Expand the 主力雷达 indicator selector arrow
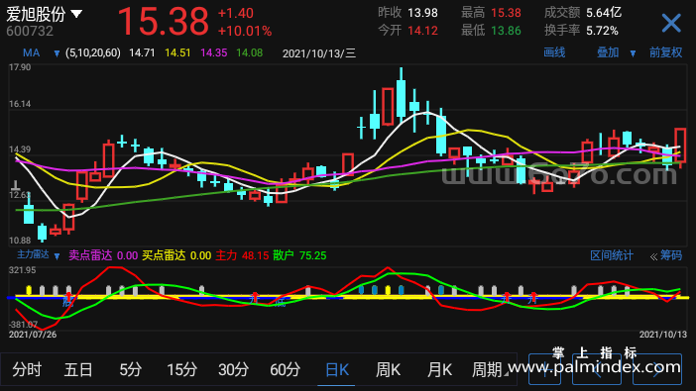This screenshot has width=696, height=391. (57, 255)
